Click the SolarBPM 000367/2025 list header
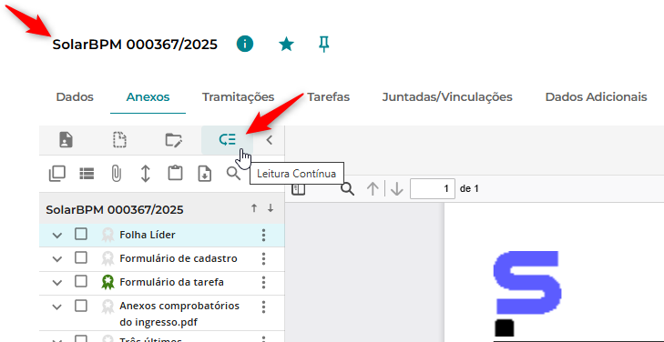Screen dimensions: 664x342 115,210
